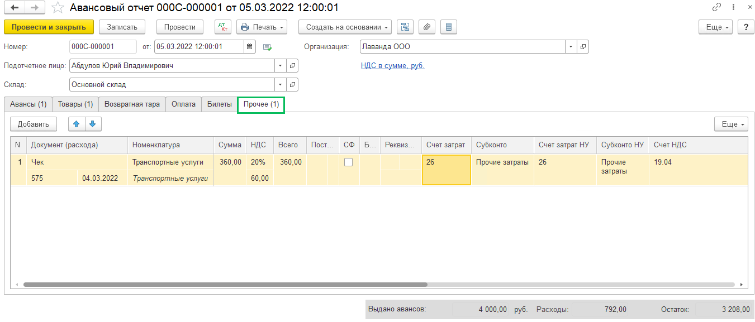Screen dimensions: 755x322
Task: Copy link icon in top right
Action: (x=716, y=8)
